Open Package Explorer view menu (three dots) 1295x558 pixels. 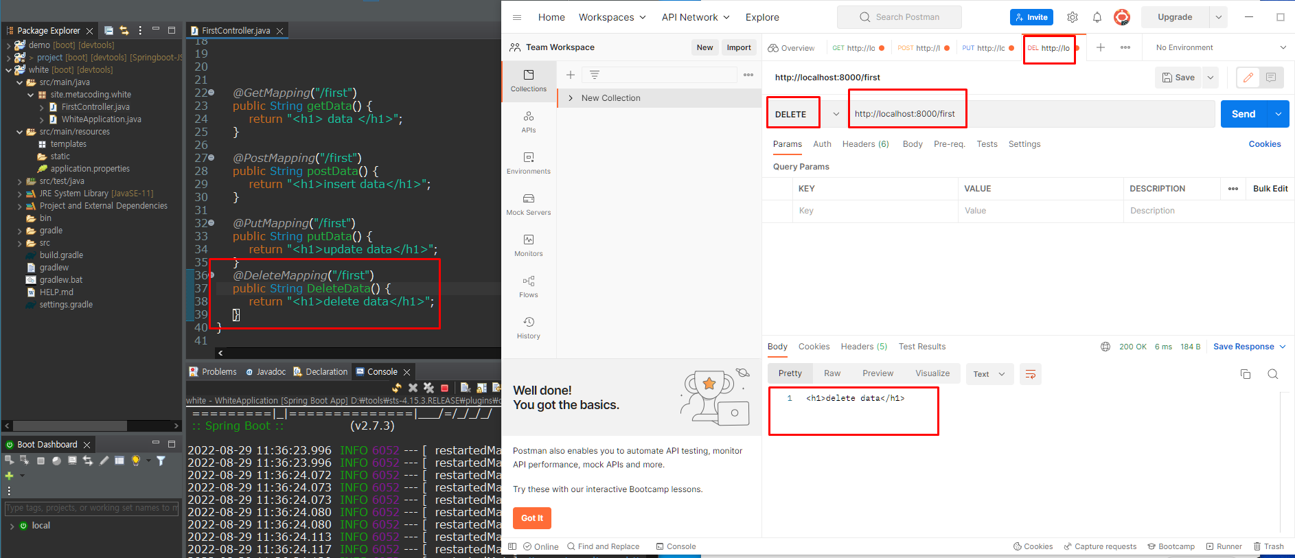pyautogui.click(x=140, y=30)
